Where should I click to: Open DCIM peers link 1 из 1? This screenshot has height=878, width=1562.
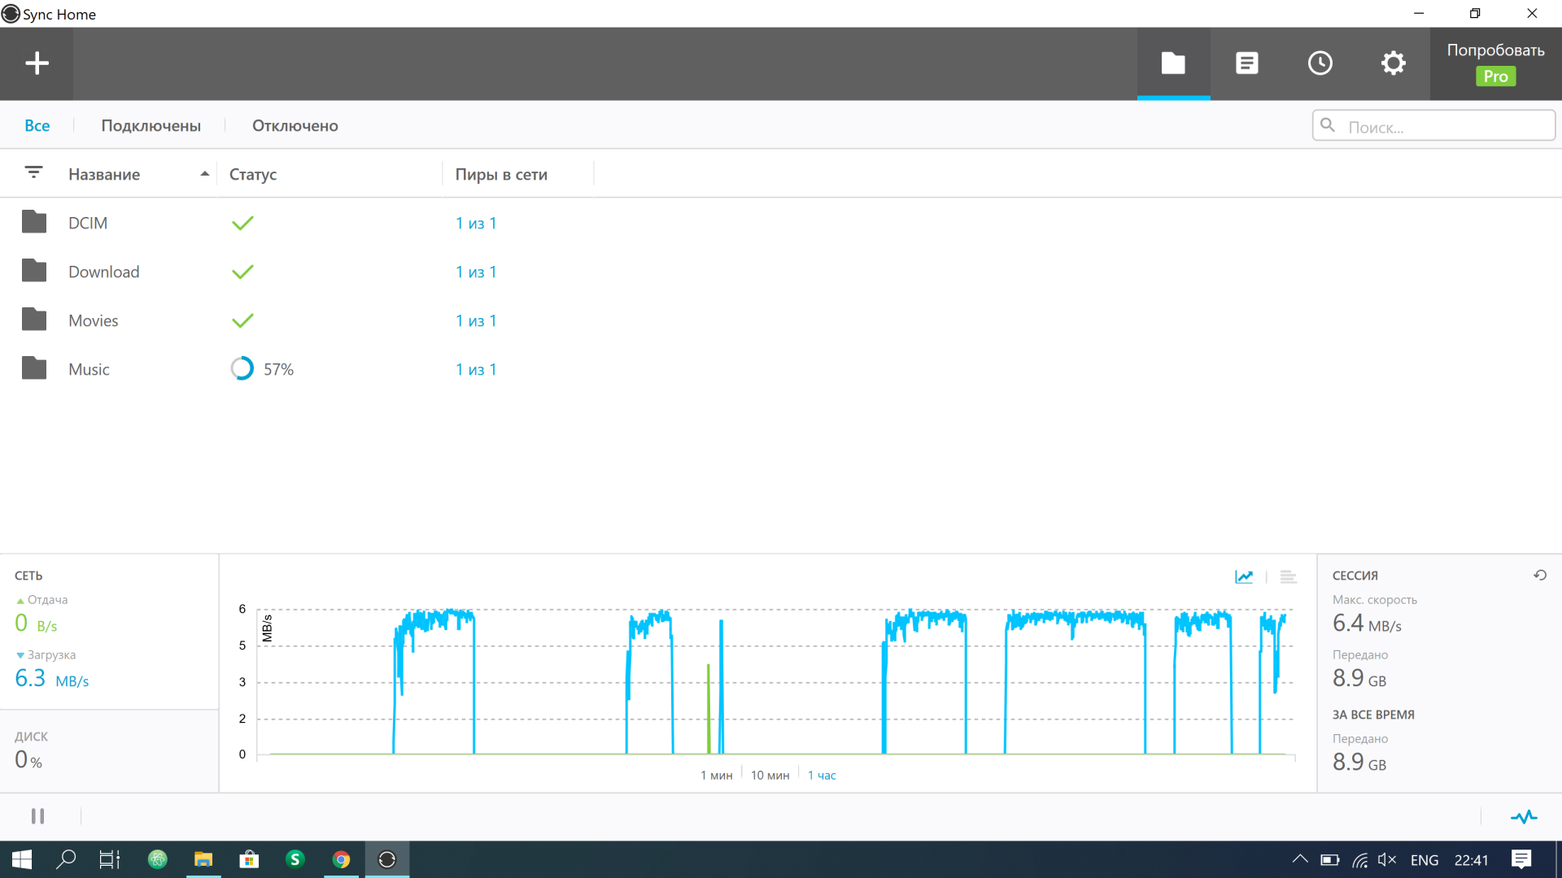476,223
